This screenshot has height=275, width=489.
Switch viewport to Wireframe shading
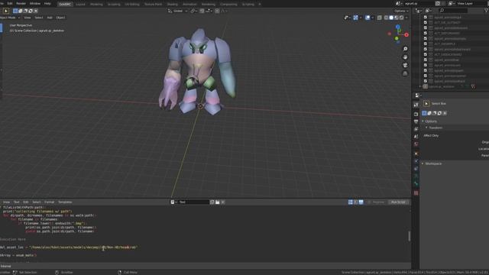386,18
